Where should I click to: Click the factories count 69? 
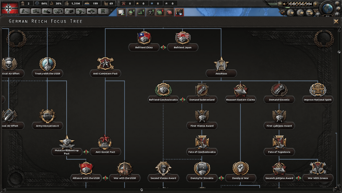109,4
